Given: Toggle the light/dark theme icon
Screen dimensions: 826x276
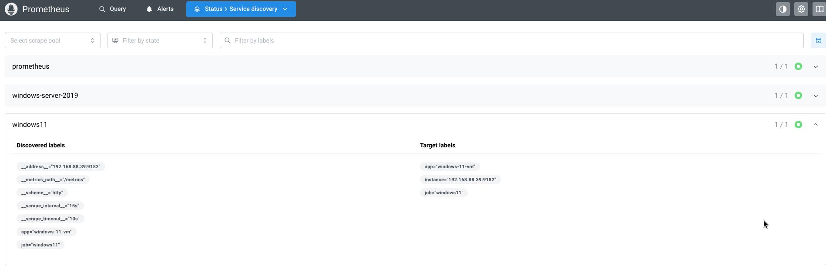Looking at the screenshot, I should pyautogui.click(x=782, y=9).
